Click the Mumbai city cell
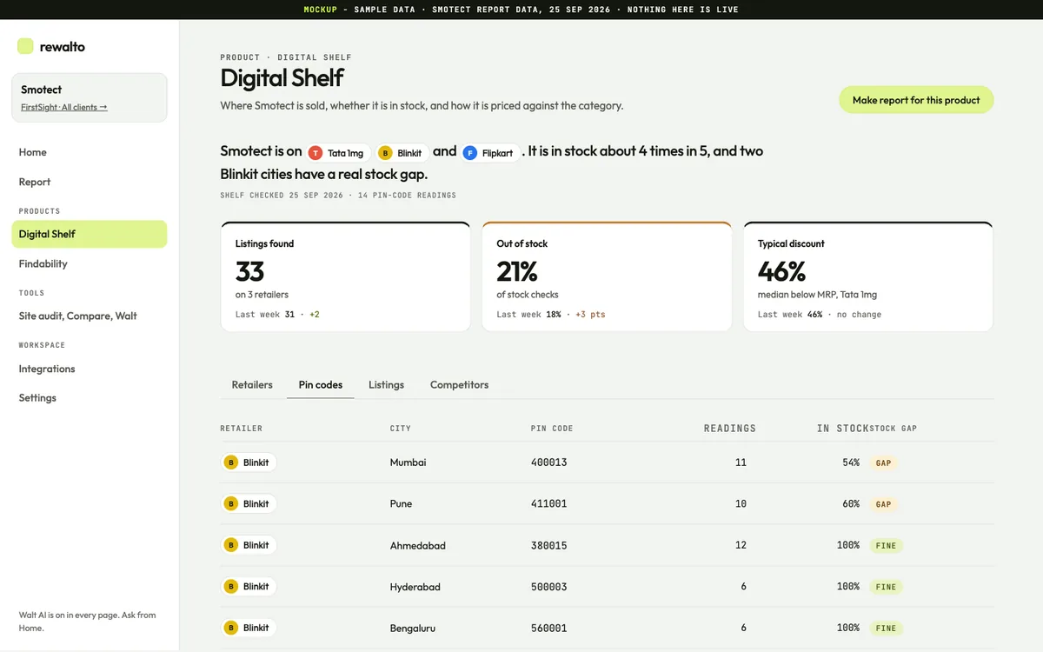Image resolution: width=1043 pixels, height=652 pixels. coord(408,462)
